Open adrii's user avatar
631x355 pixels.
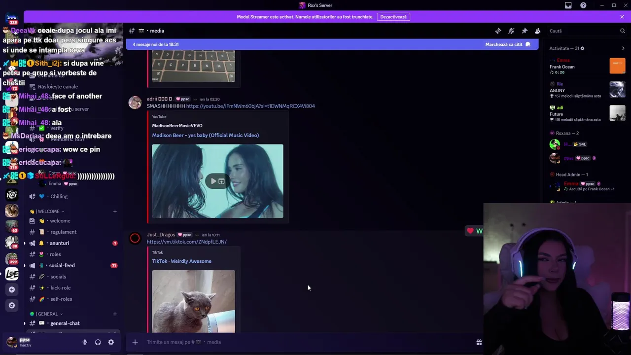tap(135, 103)
